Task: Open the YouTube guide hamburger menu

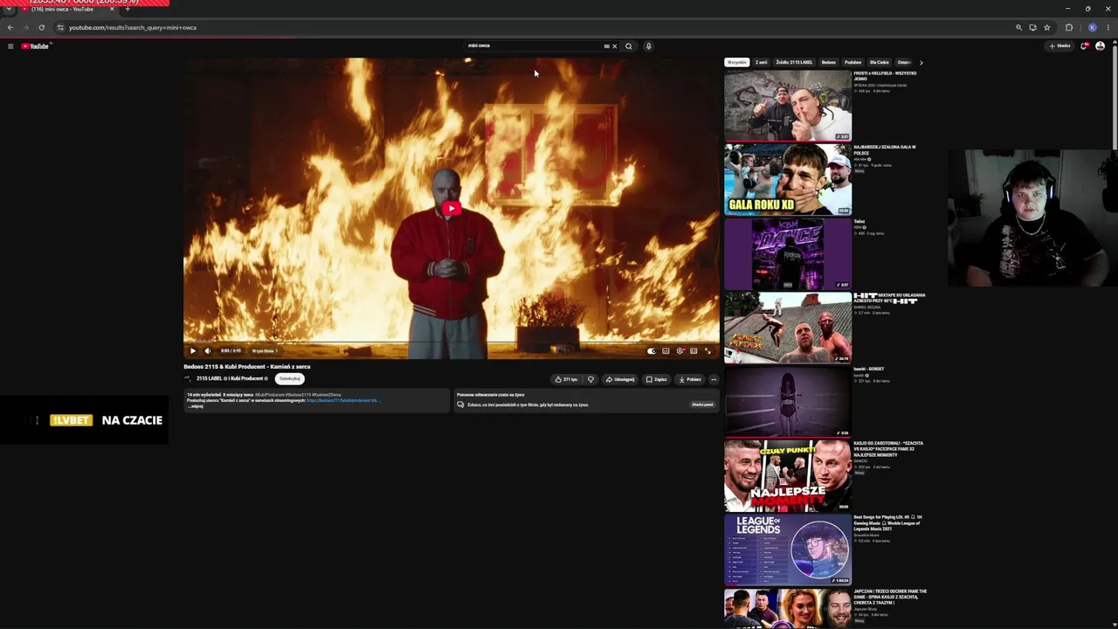Action: click(10, 46)
